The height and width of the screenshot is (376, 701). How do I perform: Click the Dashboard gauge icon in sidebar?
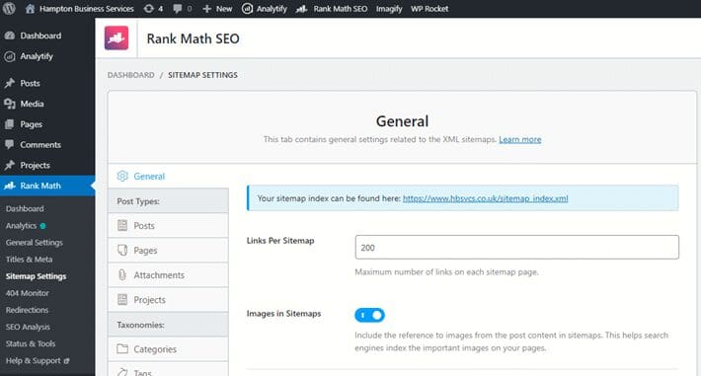click(10, 36)
